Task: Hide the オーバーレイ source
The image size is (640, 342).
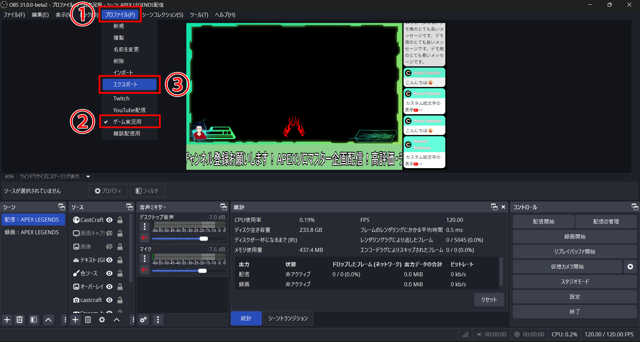Action: pyautogui.click(x=109, y=287)
